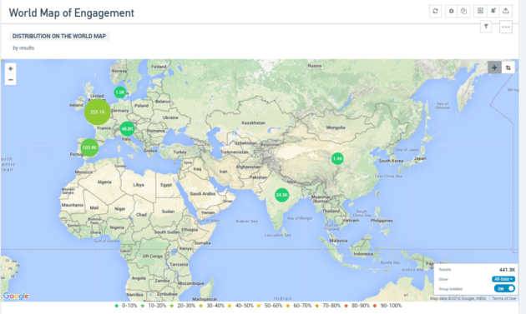This screenshot has width=526, height=314.
Task: Open dashboard settings via the gear icon
Action: 451,11
